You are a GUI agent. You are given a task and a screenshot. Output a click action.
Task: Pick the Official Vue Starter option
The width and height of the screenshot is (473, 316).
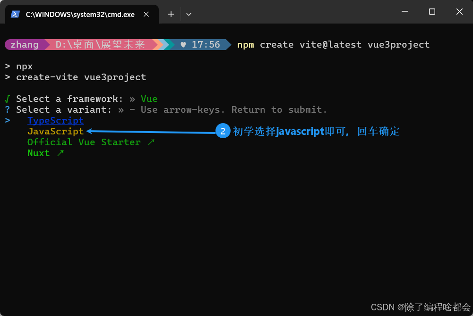point(91,142)
